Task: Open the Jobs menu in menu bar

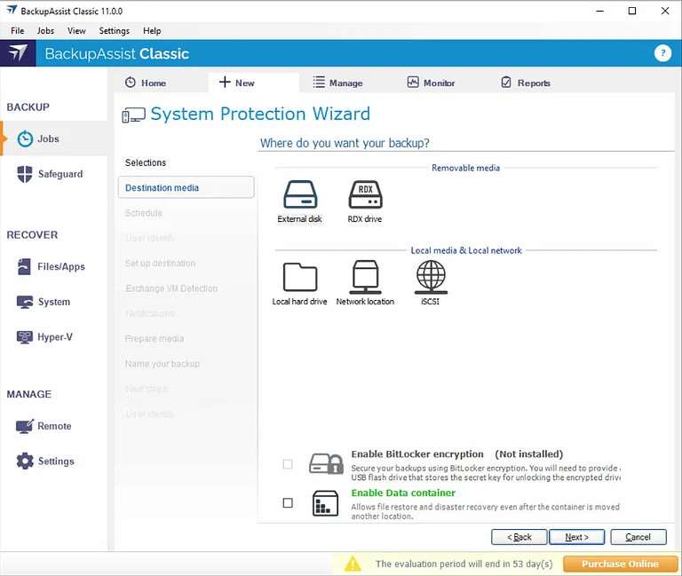Action: (x=45, y=31)
